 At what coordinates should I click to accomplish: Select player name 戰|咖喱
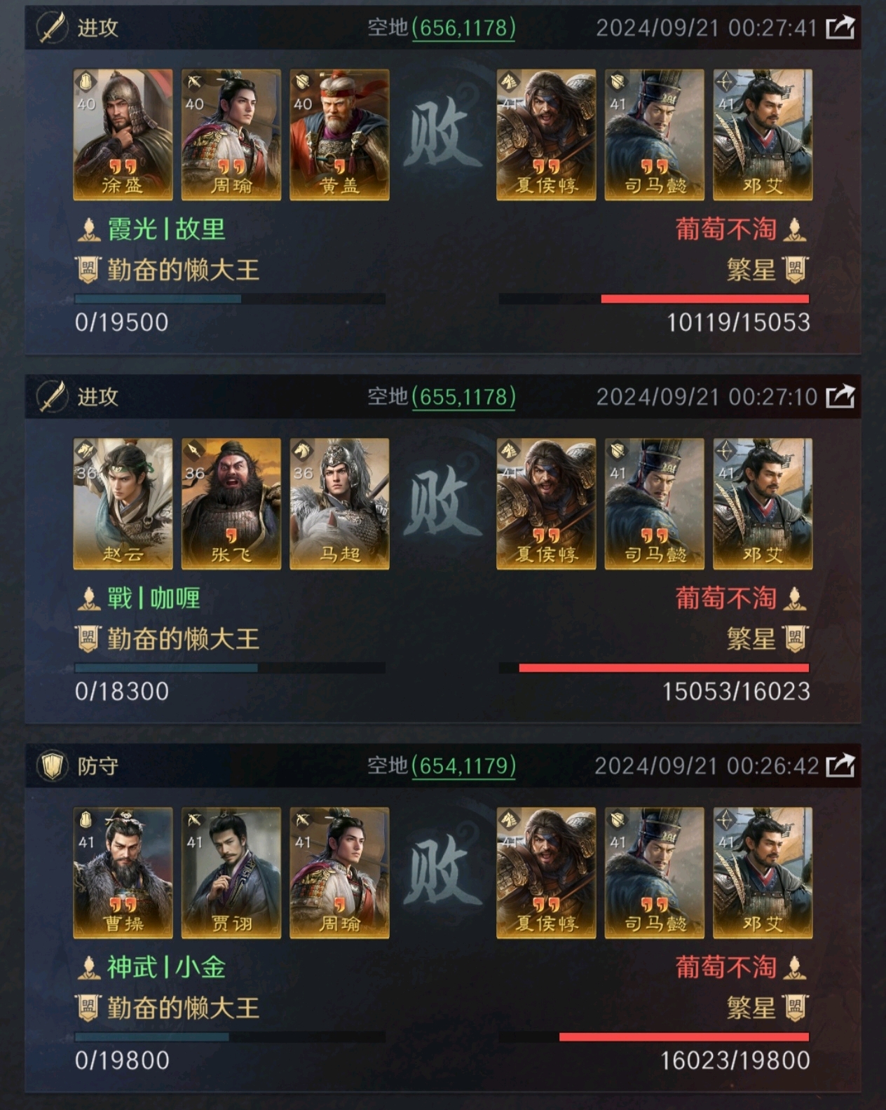coord(154,598)
